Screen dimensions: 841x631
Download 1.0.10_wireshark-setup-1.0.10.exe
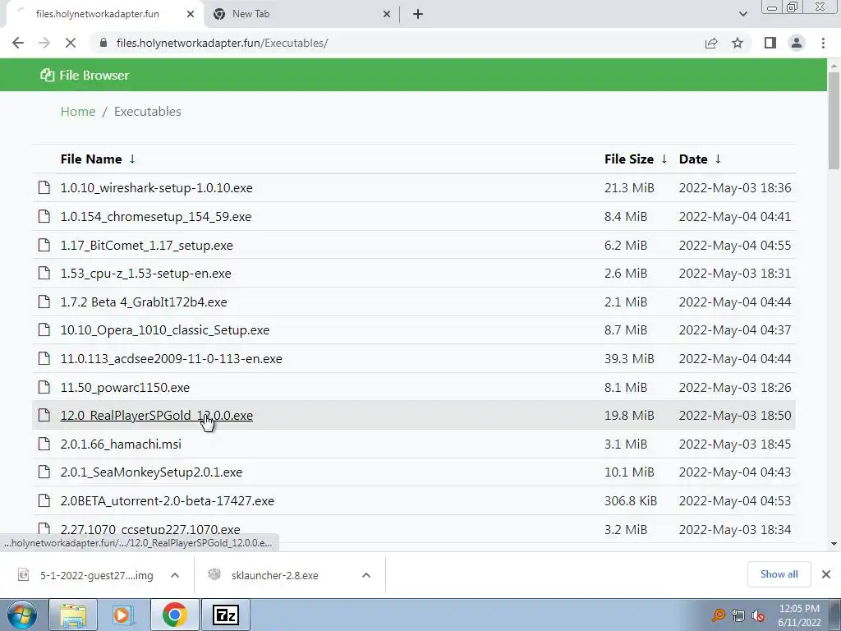point(156,188)
